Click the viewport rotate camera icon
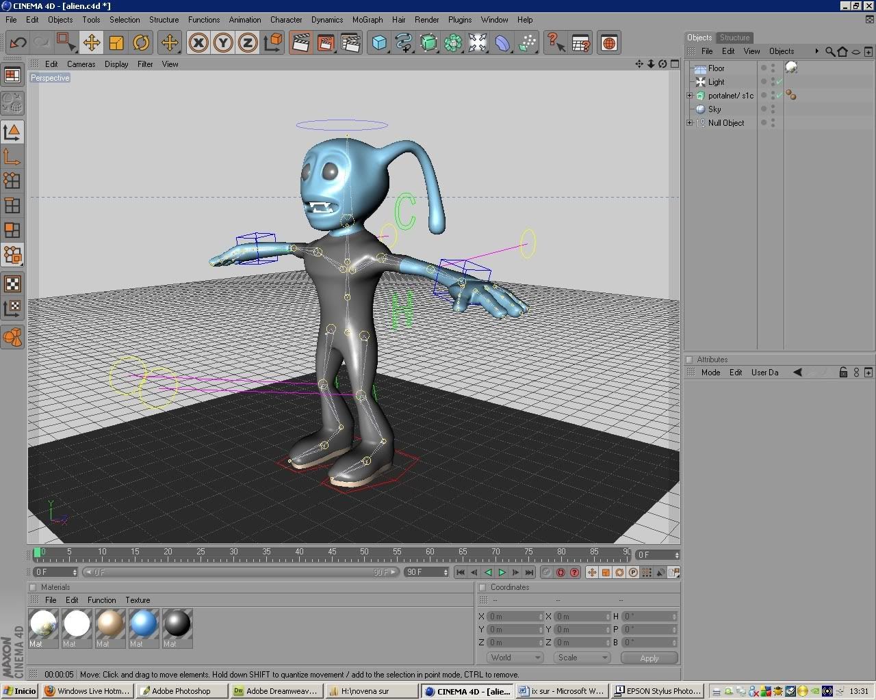Screen dimensions: 876x700 coord(662,64)
